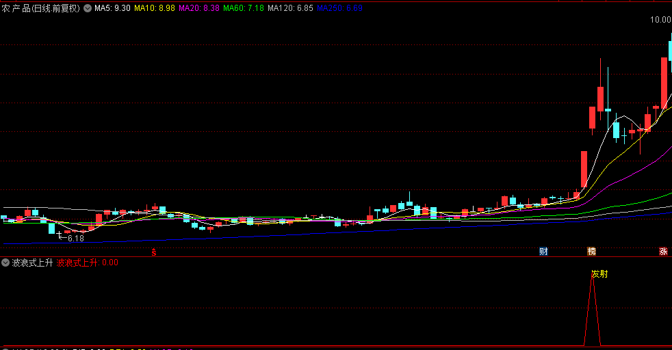Click the red S signal marker
Viewport: 672px width, 350px height.
pyautogui.click(x=154, y=252)
